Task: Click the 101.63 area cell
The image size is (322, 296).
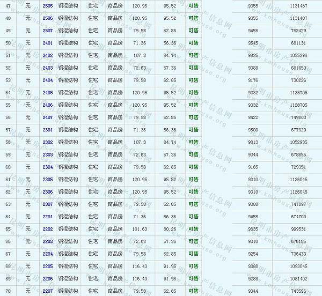Action: 140,229
